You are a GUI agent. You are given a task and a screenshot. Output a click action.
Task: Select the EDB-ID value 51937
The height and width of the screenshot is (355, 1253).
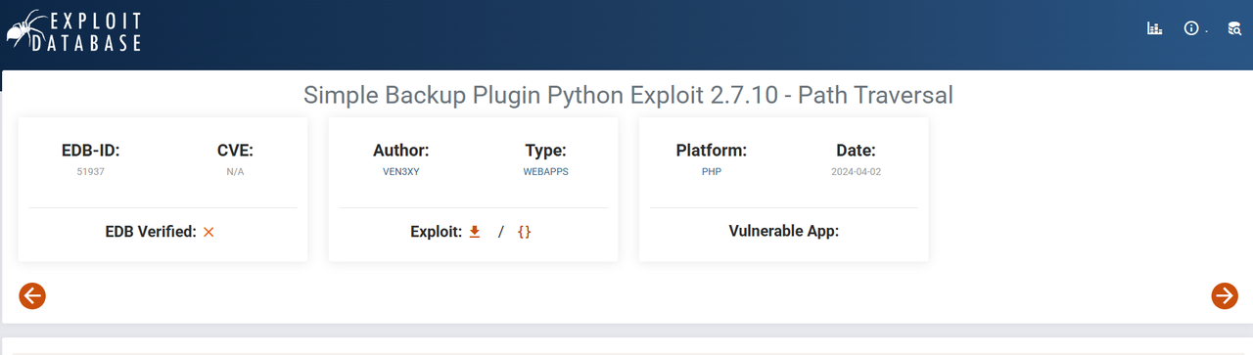90,171
